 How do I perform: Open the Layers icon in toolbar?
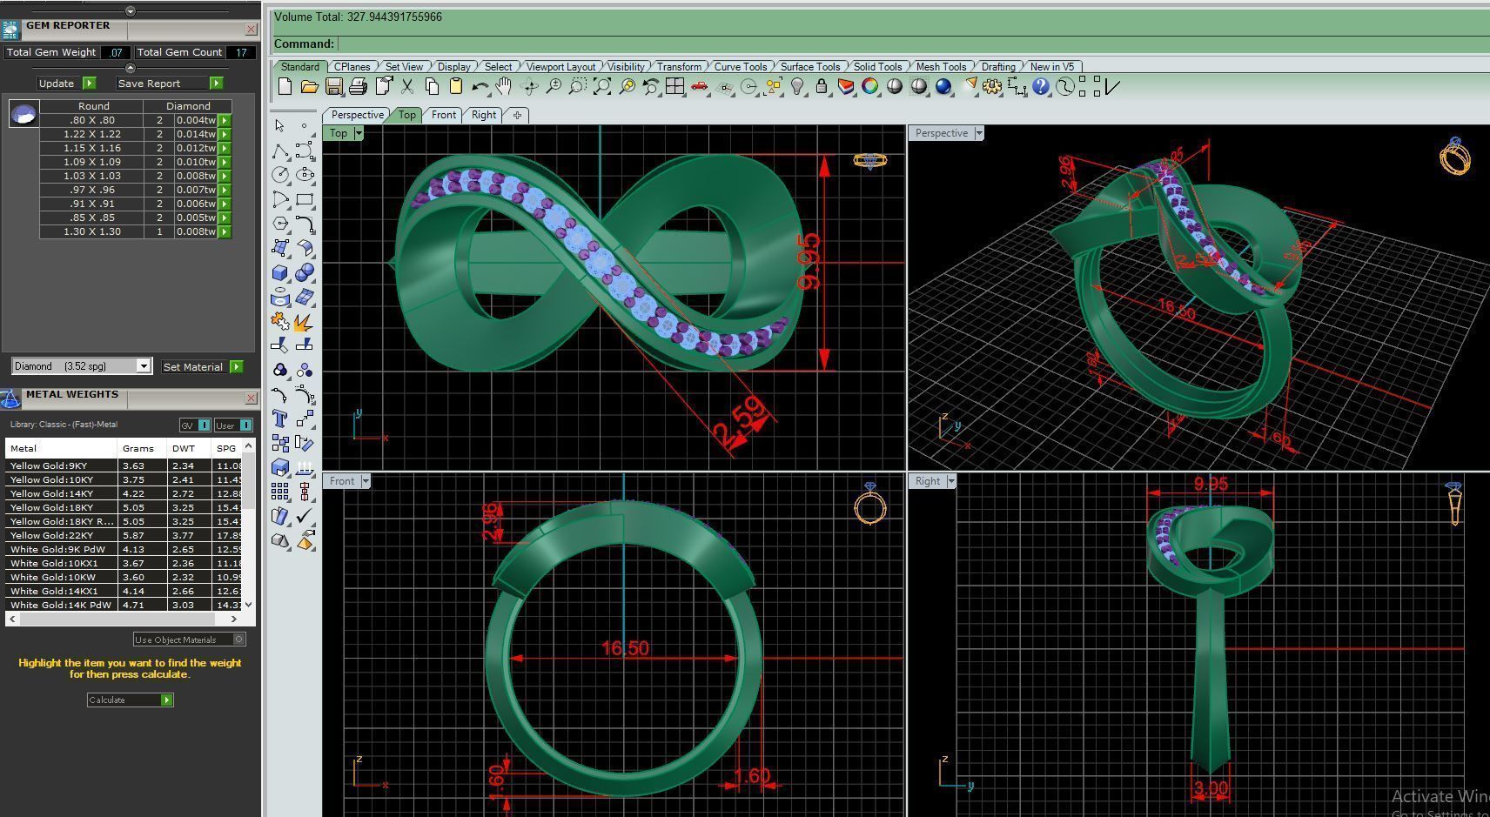846,86
